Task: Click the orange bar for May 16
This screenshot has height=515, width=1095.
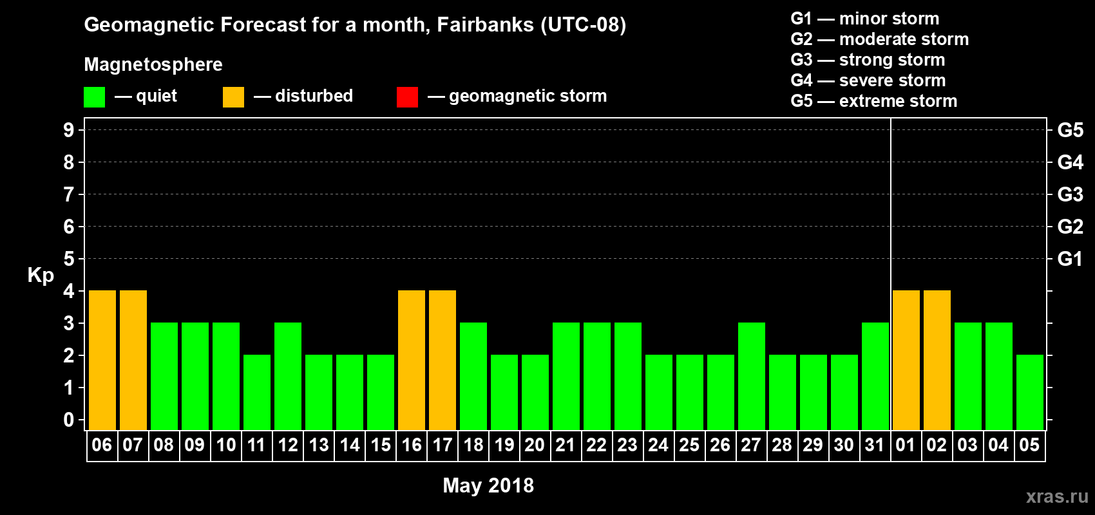Action: tap(412, 360)
